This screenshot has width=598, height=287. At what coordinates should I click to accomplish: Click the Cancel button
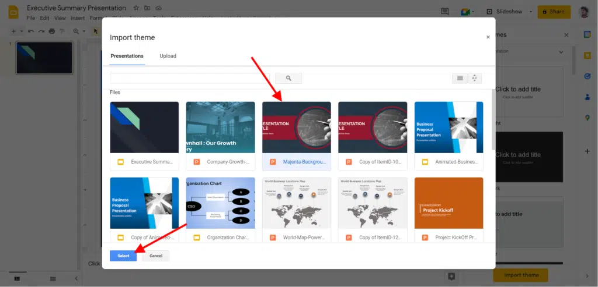pos(156,256)
